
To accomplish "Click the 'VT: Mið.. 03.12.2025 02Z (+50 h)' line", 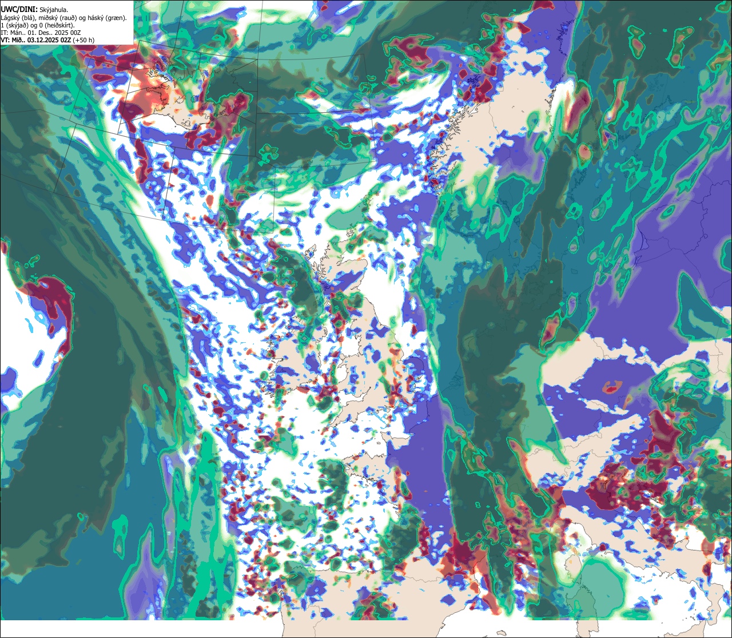I will [48, 40].
